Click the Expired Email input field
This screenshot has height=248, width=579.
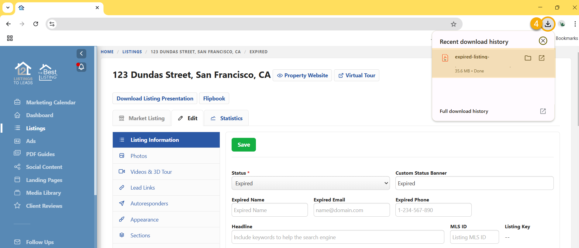tap(351, 210)
